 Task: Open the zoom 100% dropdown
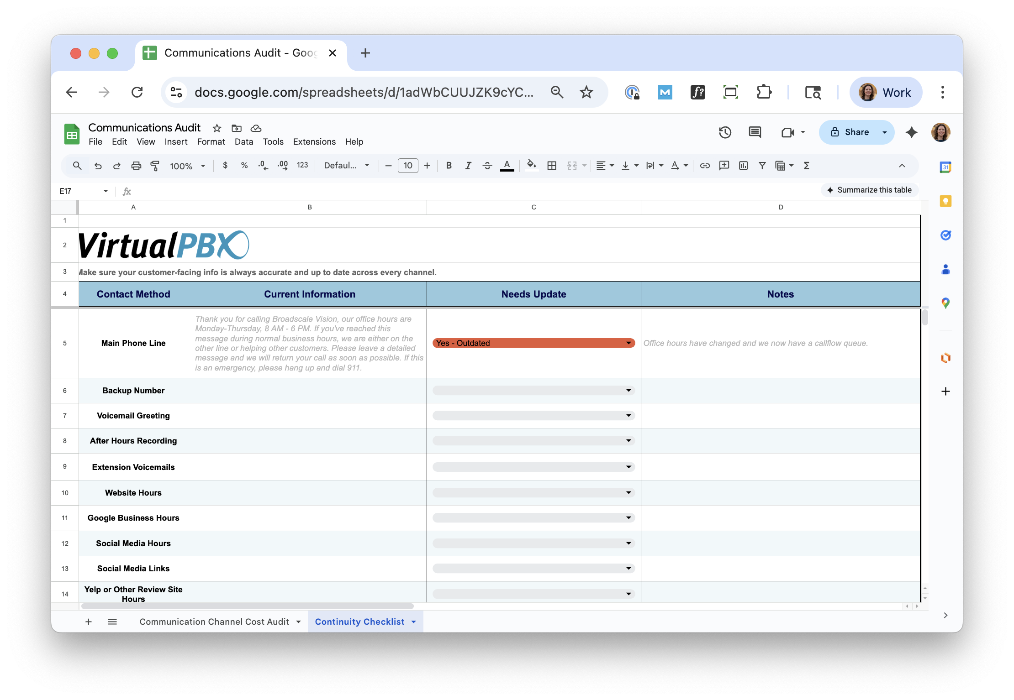pyautogui.click(x=188, y=166)
